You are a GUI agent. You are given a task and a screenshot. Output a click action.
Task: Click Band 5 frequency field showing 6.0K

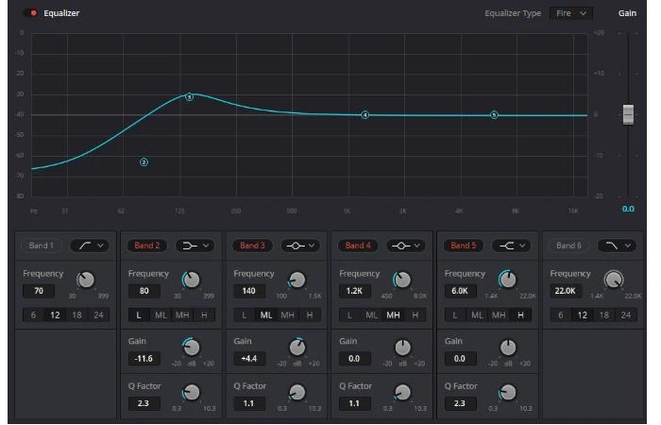click(x=460, y=291)
